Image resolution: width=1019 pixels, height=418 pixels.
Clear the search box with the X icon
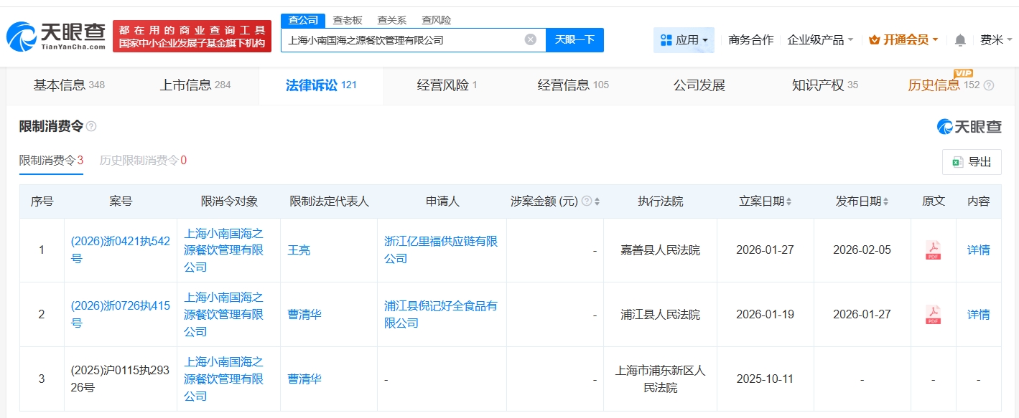[530, 39]
